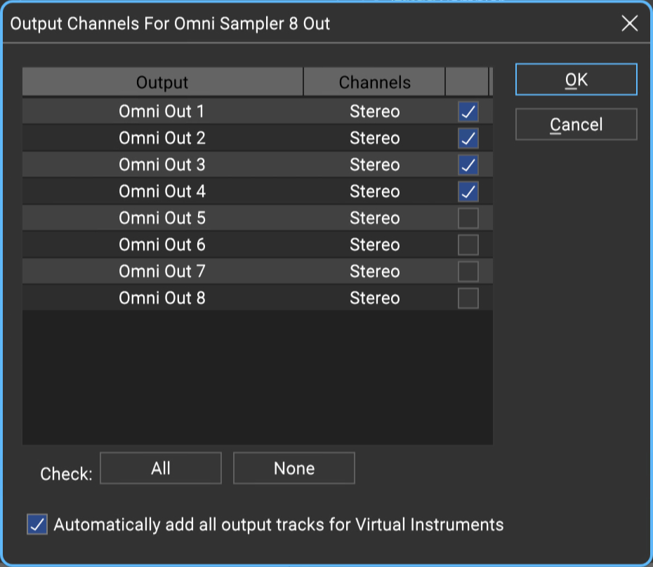Uncheck the Omni Out 3 checkbox
The width and height of the screenshot is (653, 567).
(x=468, y=165)
